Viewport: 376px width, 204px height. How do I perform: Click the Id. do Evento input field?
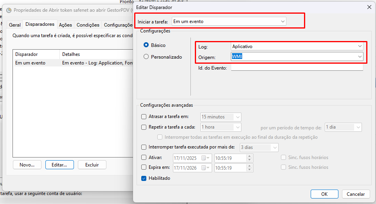pos(297,68)
